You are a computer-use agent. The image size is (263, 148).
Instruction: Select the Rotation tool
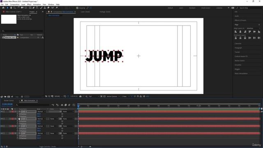click(x=19, y=8)
